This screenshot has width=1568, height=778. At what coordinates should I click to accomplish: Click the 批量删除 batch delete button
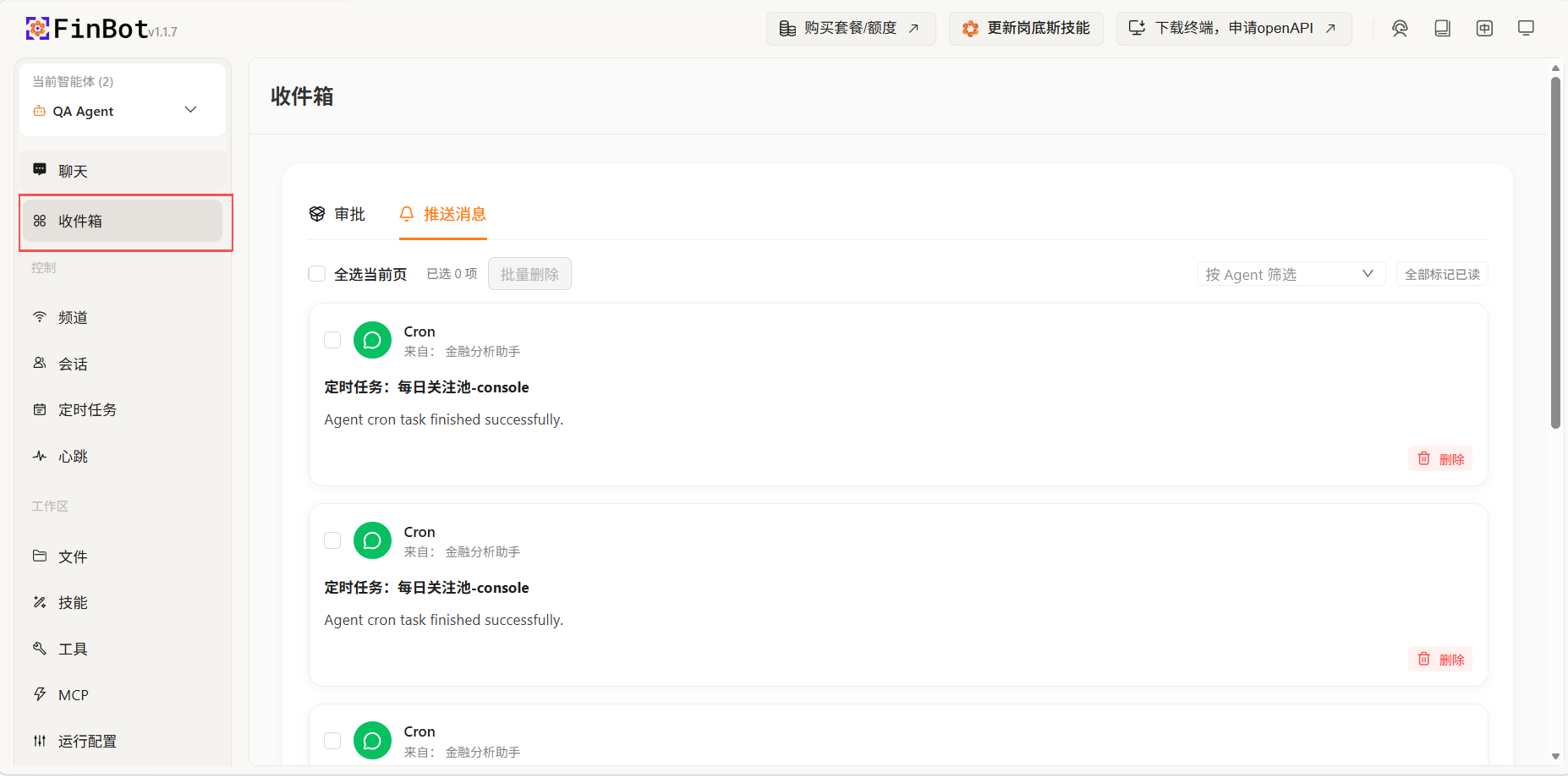tap(529, 274)
